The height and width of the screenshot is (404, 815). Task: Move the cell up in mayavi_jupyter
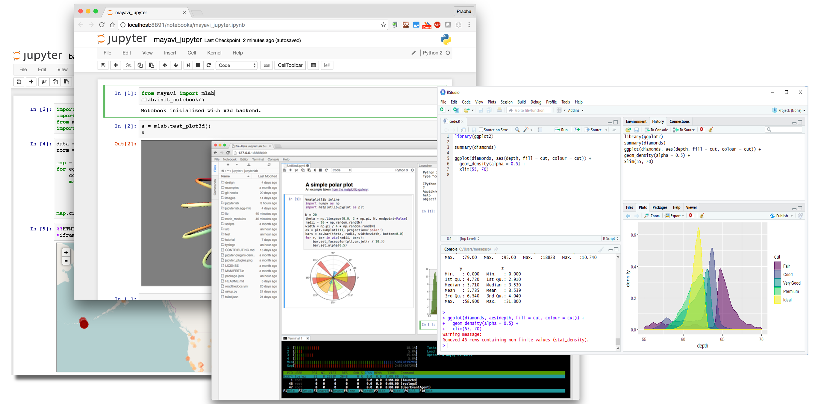click(x=165, y=66)
